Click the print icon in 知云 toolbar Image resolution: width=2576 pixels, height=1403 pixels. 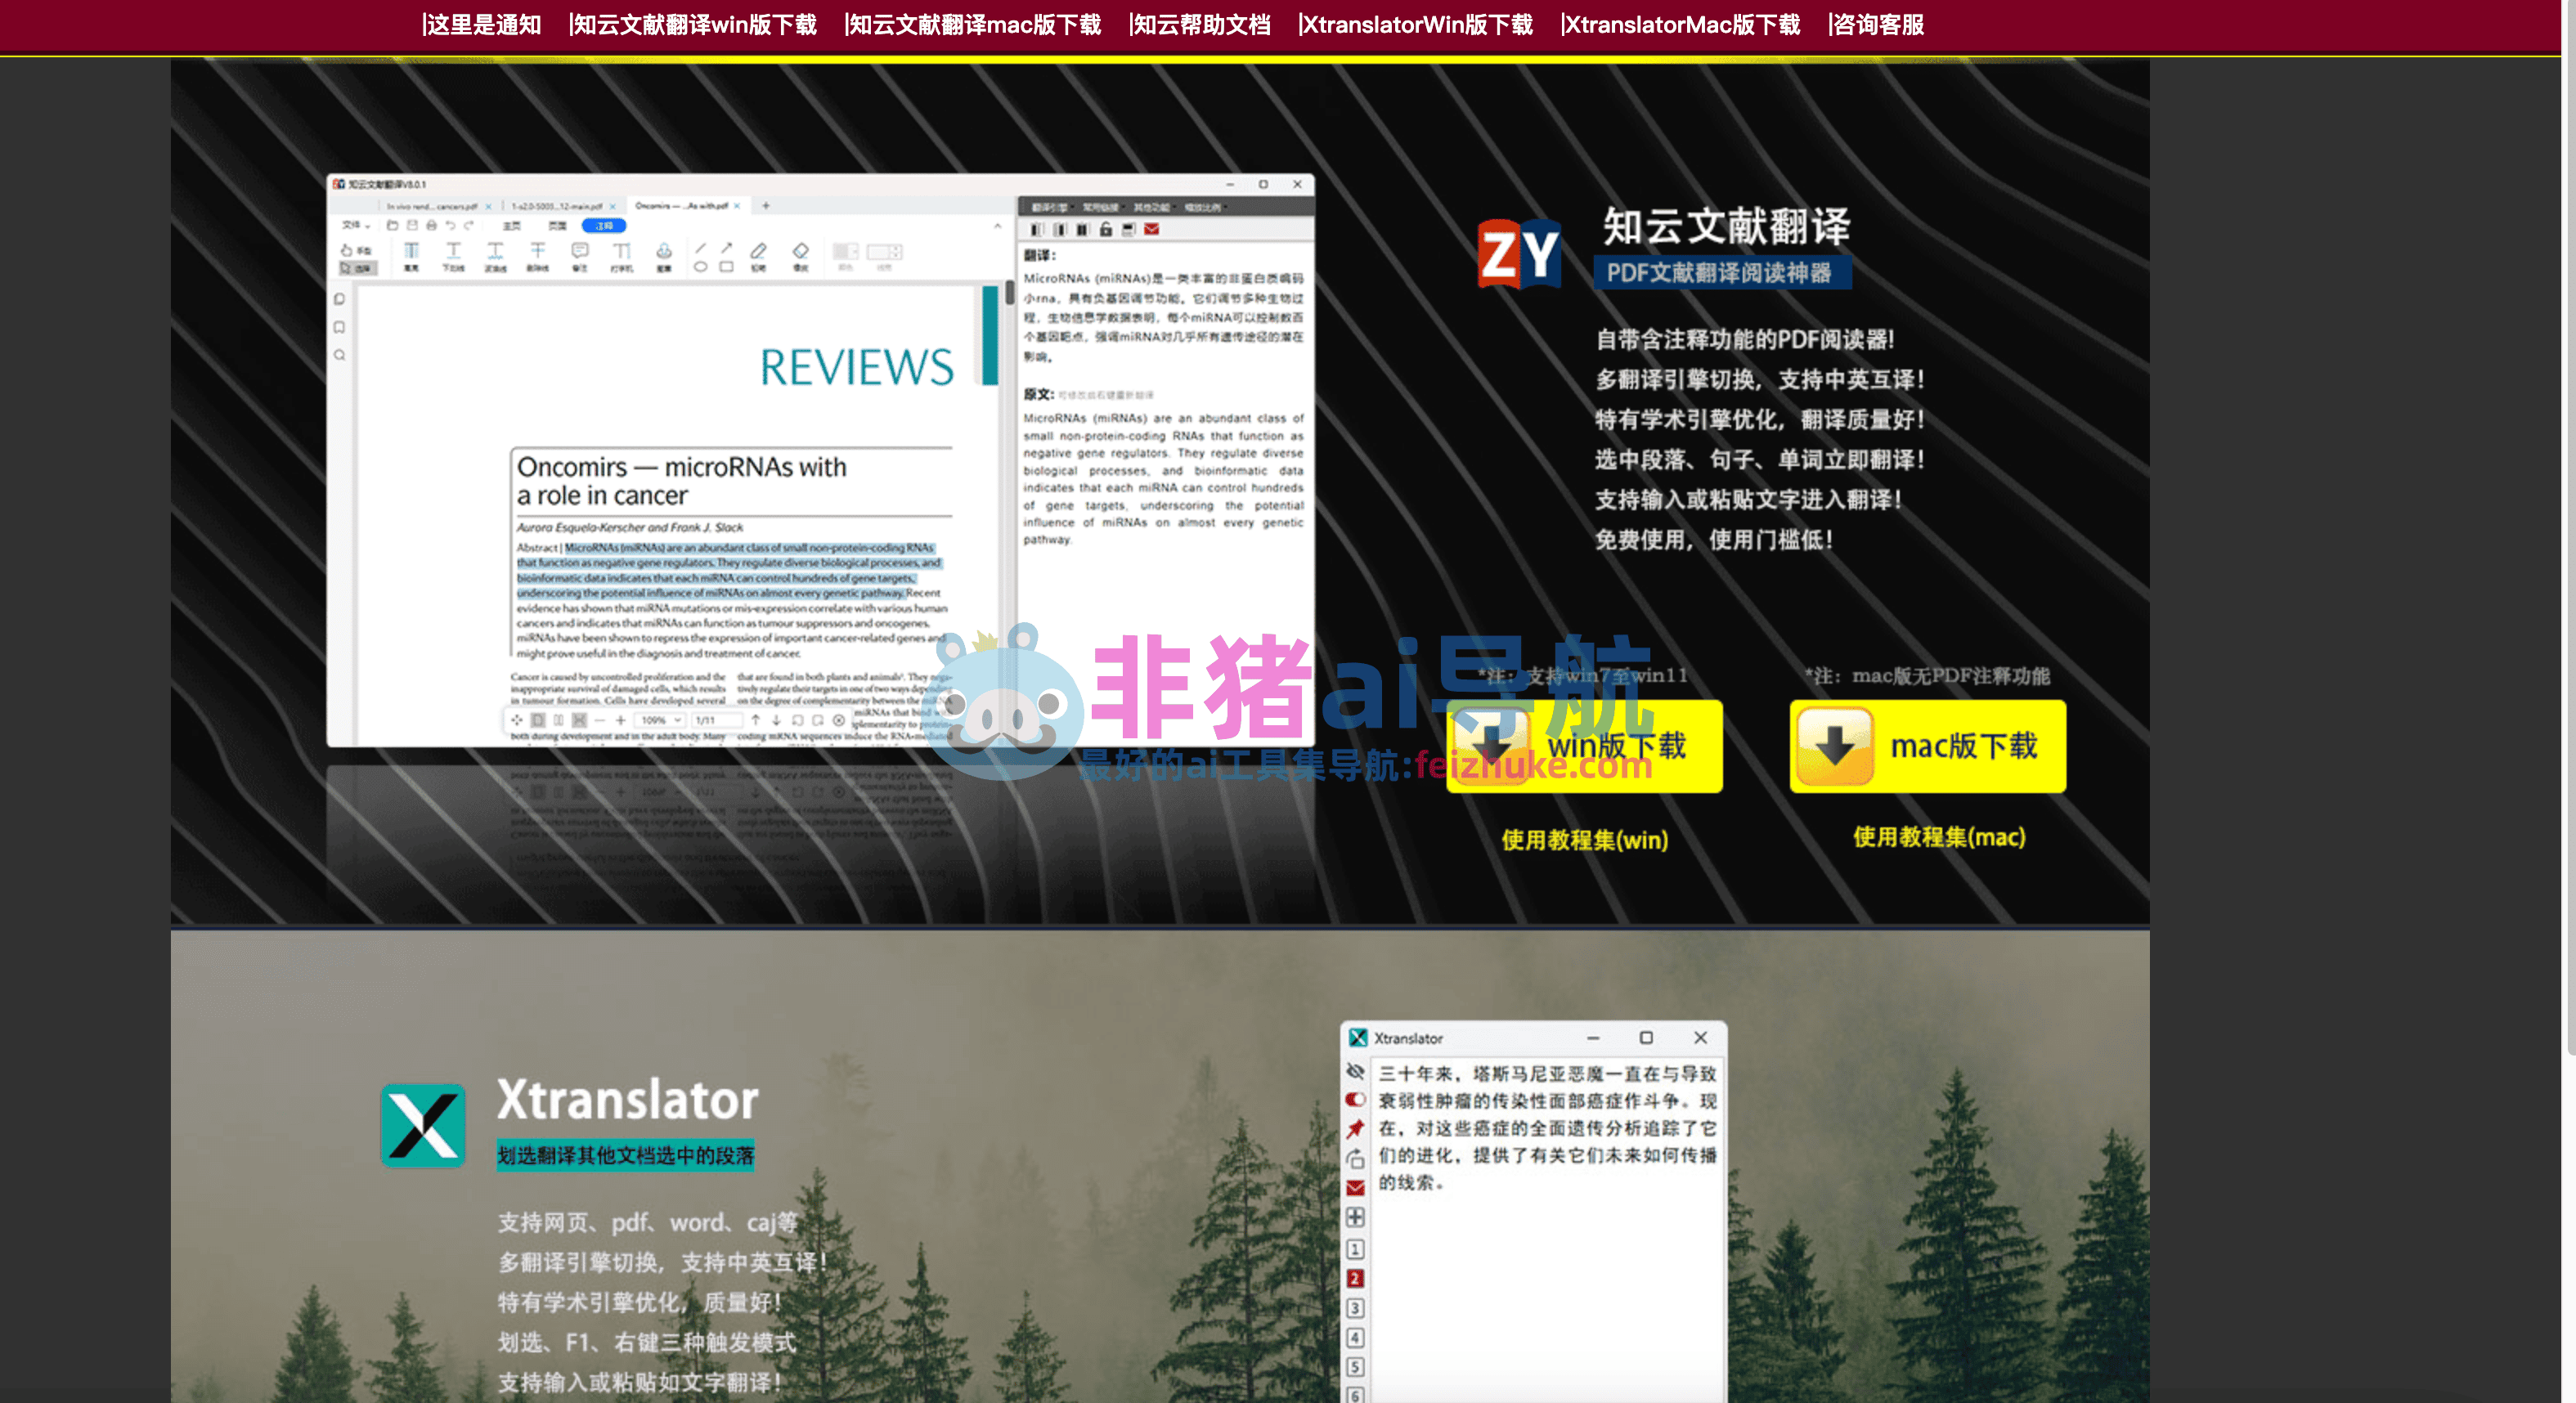(x=431, y=226)
